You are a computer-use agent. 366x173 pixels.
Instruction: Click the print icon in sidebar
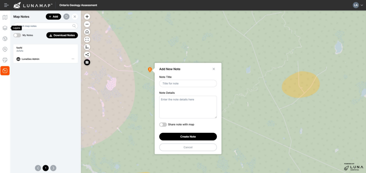pyautogui.click(x=5, y=60)
